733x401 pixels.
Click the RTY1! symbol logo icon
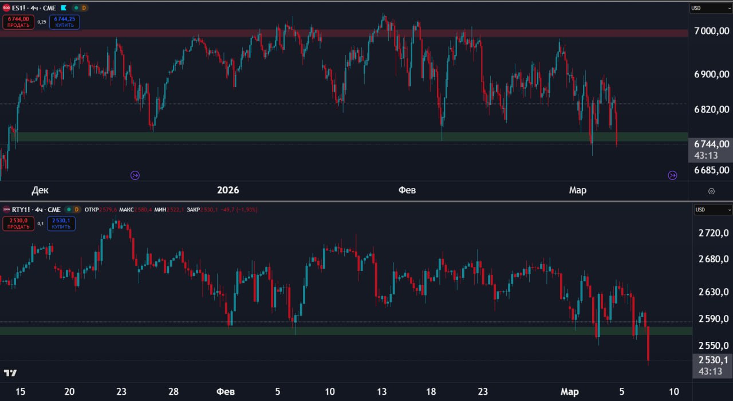6,210
